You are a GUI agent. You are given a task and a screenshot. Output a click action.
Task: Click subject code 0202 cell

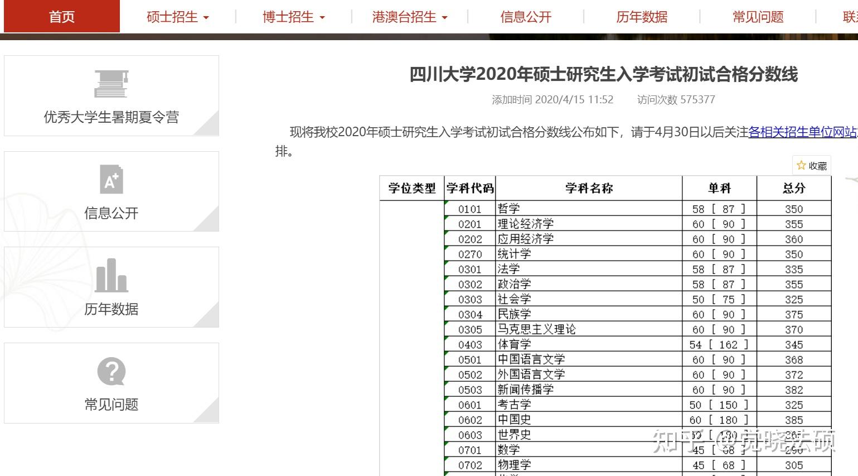coord(470,239)
